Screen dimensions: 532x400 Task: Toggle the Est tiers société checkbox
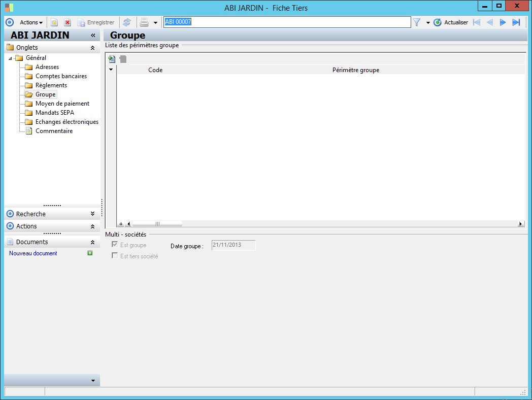coord(115,256)
